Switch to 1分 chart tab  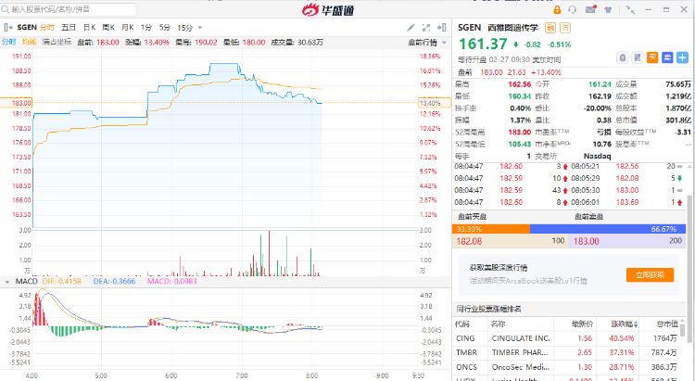[x=146, y=28]
